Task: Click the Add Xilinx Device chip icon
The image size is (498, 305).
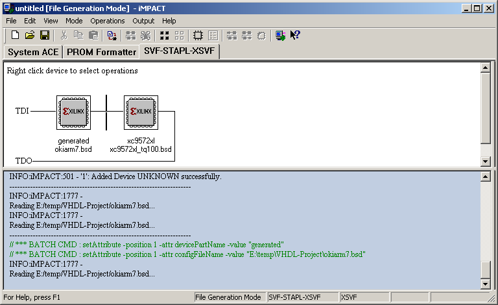Action: pos(198,35)
